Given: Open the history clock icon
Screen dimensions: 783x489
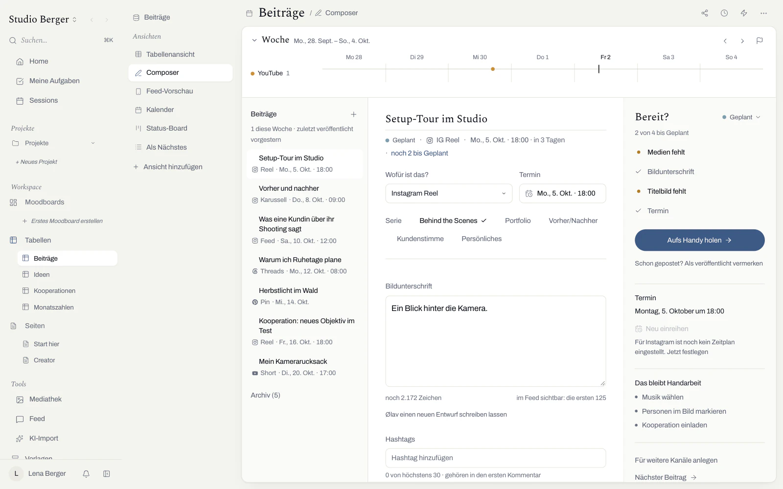Looking at the screenshot, I should 724,13.
